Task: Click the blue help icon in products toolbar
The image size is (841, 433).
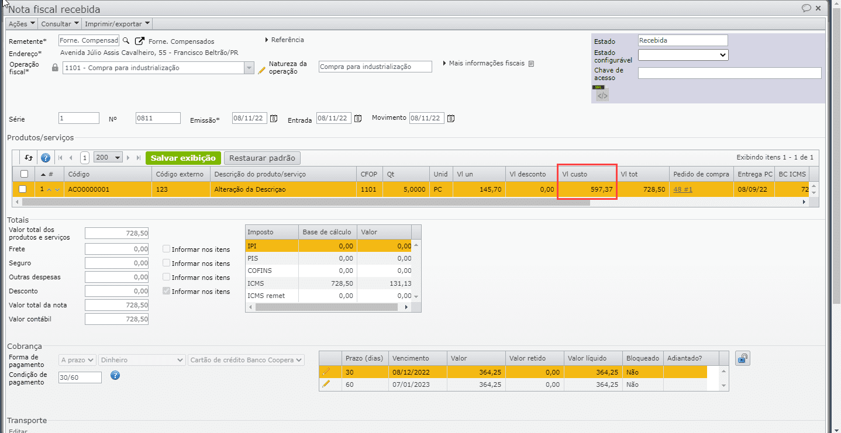Action: click(x=45, y=158)
